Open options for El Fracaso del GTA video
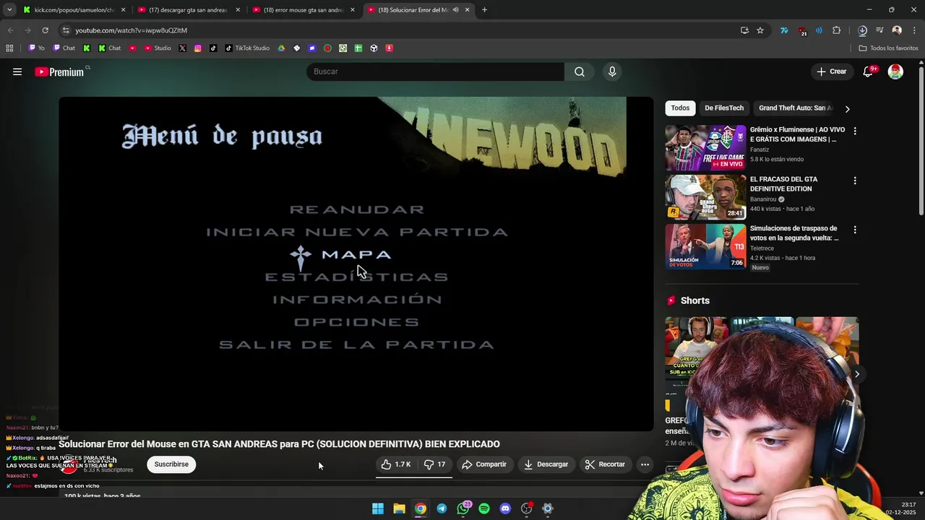The image size is (925, 520). tap(855, 181)
